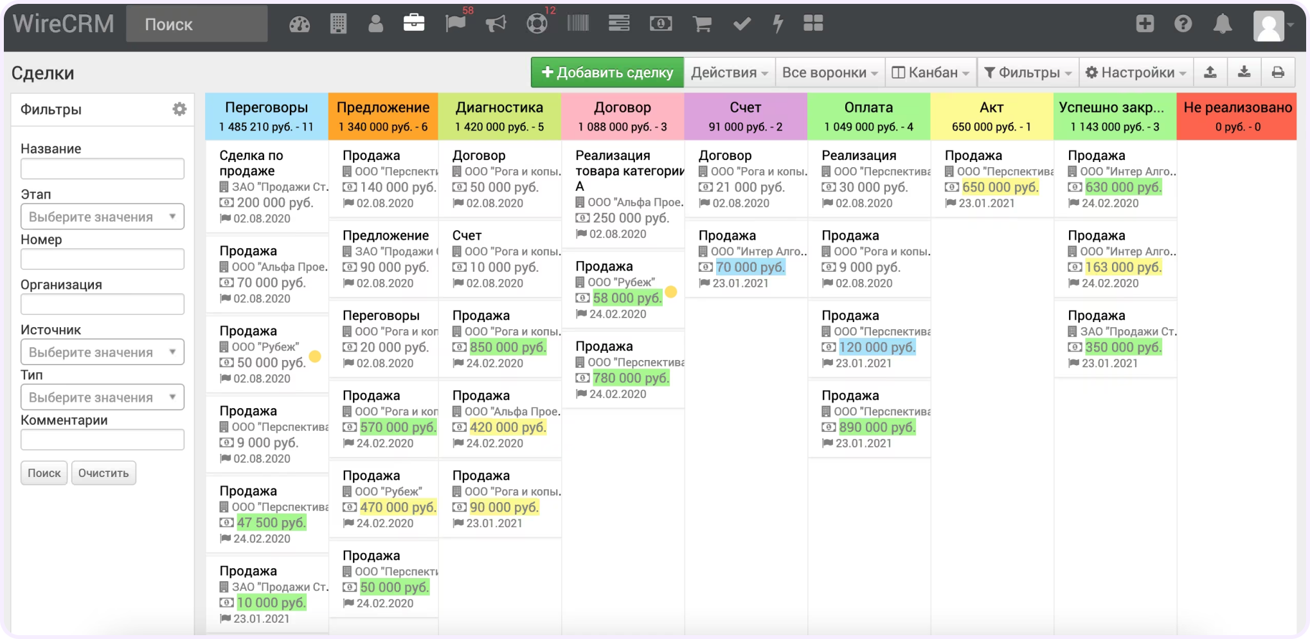
Task: Click the filters panel gear icon
Action: click(x=179, y=109)
